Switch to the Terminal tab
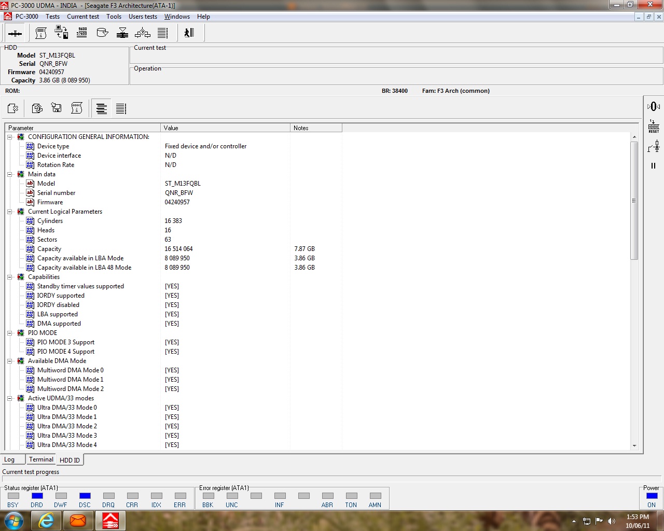This screenshot has width=664, height=531. tap(41, 459)
